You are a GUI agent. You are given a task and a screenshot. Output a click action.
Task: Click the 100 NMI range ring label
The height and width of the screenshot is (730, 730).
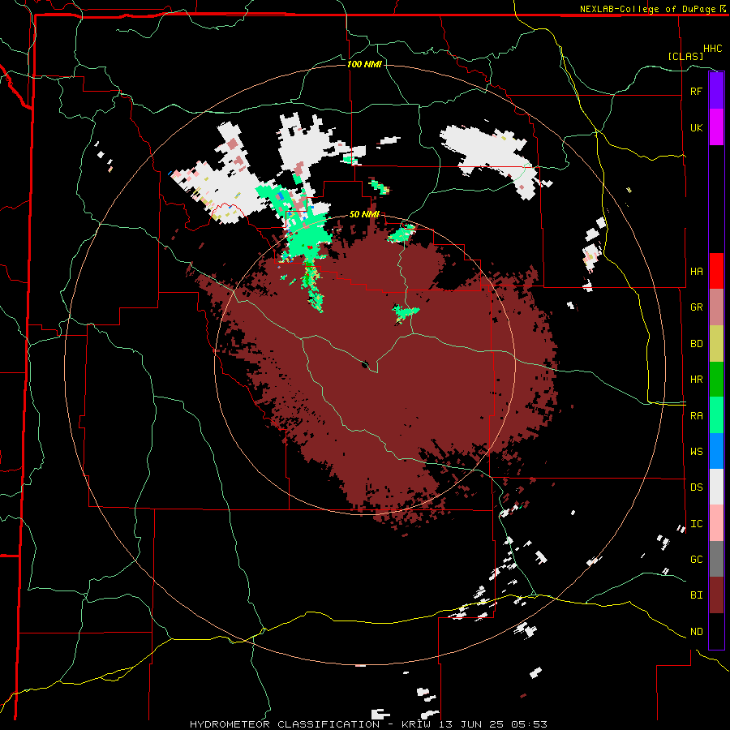coord(364,64)
